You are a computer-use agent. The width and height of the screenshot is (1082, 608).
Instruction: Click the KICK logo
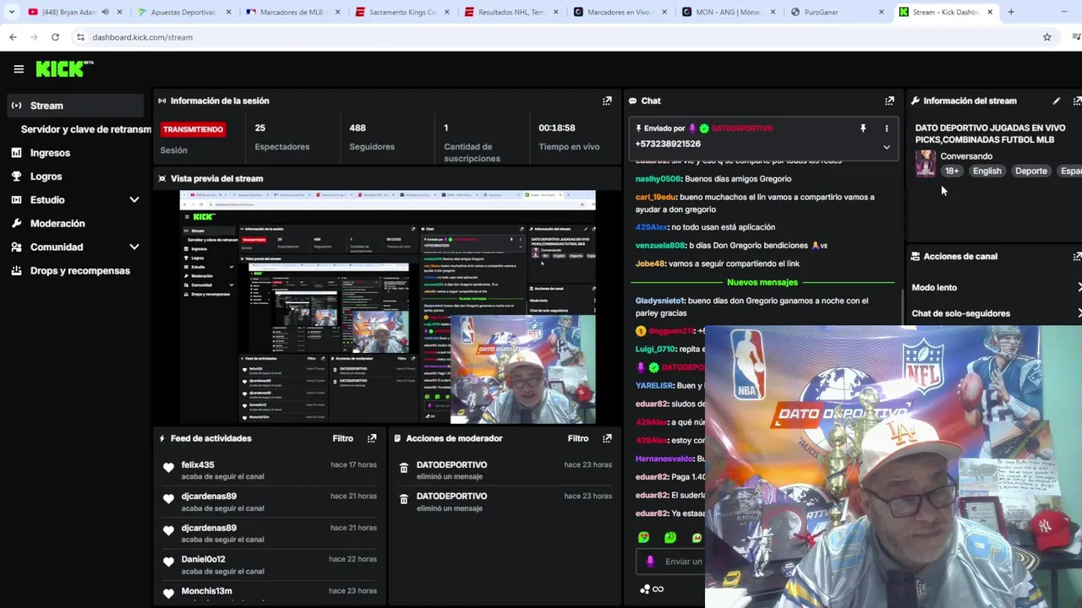coord(63,69)
